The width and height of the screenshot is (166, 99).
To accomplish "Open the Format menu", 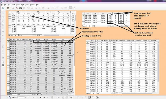I will click(x=18, y=5).
